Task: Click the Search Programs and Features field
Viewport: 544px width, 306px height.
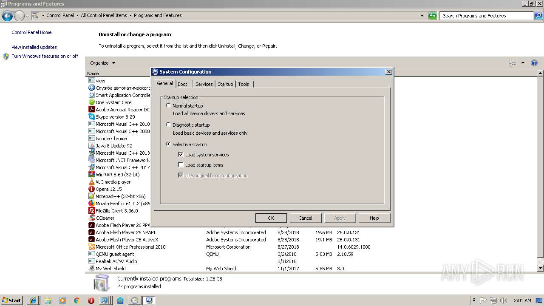Action: coord(487,16)
